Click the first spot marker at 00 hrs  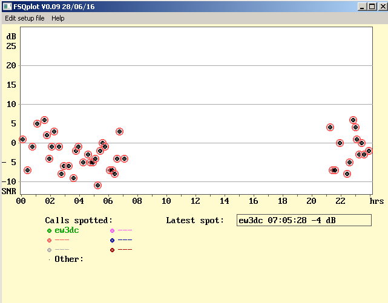pos(22,139)
